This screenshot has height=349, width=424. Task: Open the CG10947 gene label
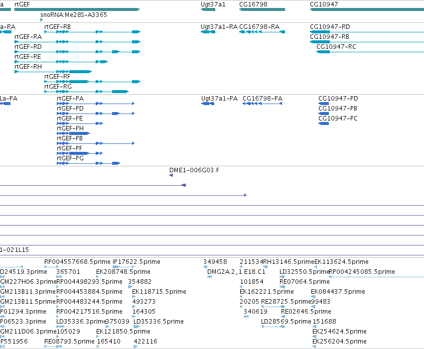[x=324, y=4]
